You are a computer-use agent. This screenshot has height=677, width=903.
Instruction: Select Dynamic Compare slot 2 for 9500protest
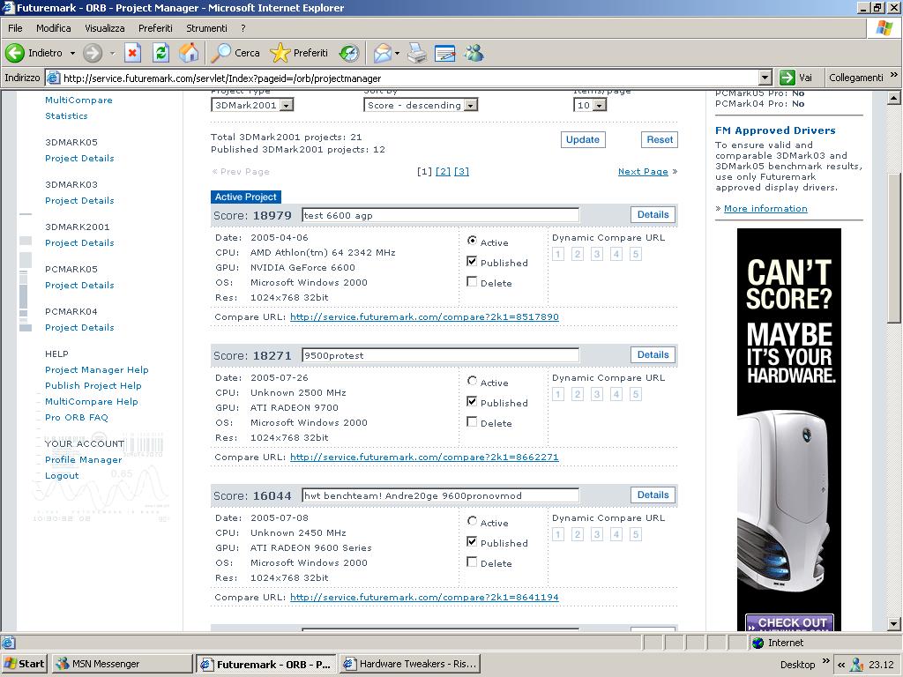(x=577, y=394)
